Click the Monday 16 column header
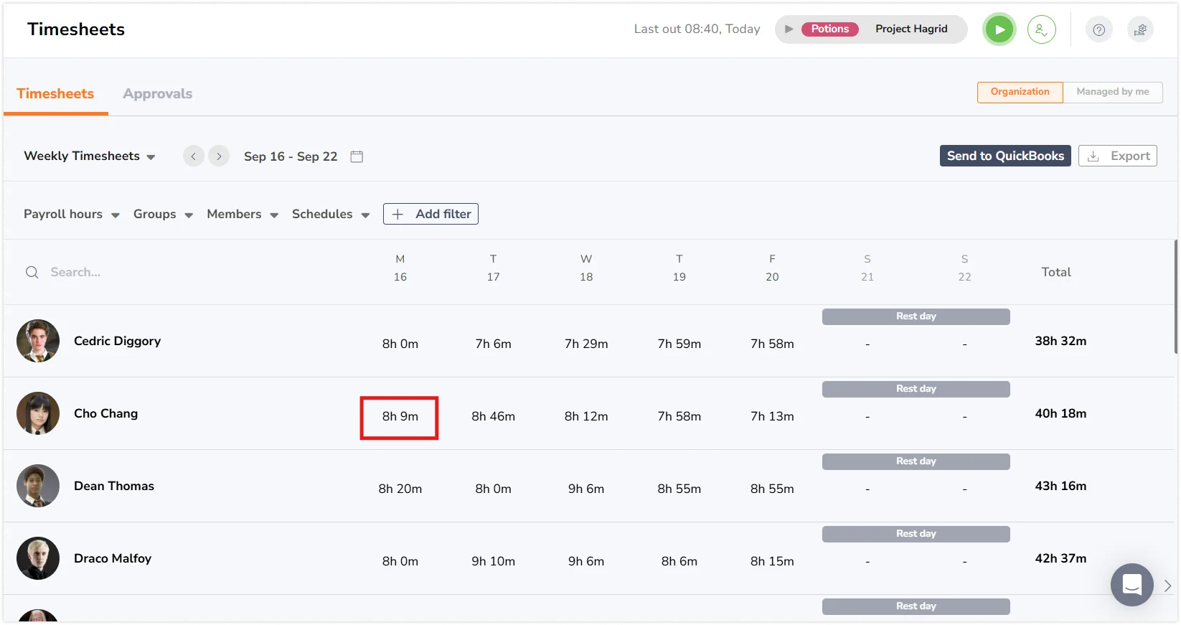1181x625 pixels. (x=400, y=268)
